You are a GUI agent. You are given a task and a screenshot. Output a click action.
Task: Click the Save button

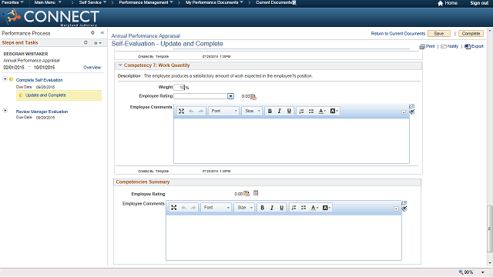(x=439, y=34)
